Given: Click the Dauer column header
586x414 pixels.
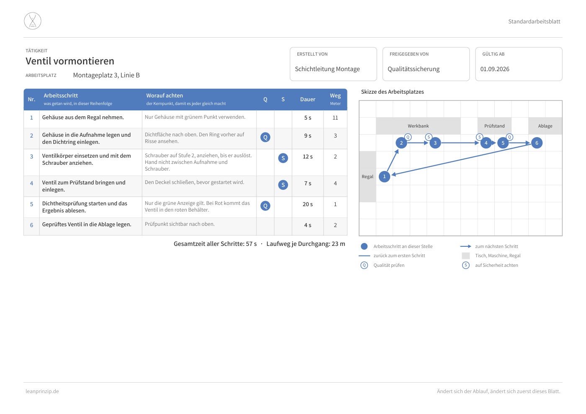Looking at the screenshot, I should (308, 100).
